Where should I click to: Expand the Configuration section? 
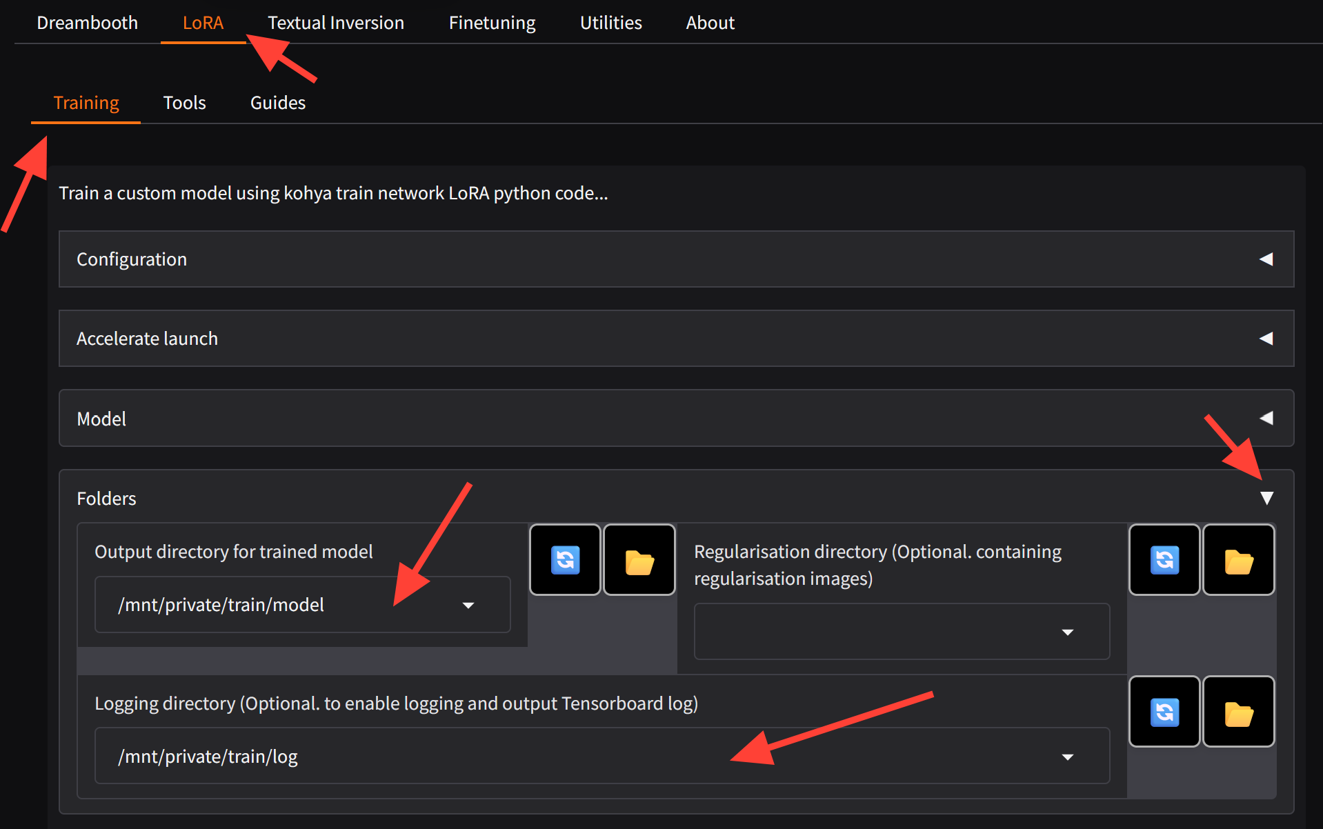(1266, 259)
